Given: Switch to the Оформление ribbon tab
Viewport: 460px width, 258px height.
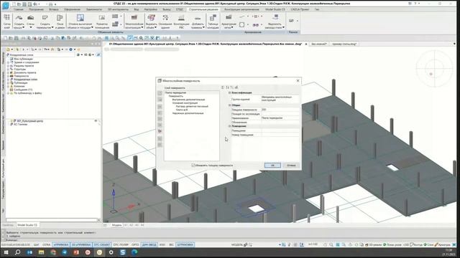Looking at the screenshot, I should point(72,9).
